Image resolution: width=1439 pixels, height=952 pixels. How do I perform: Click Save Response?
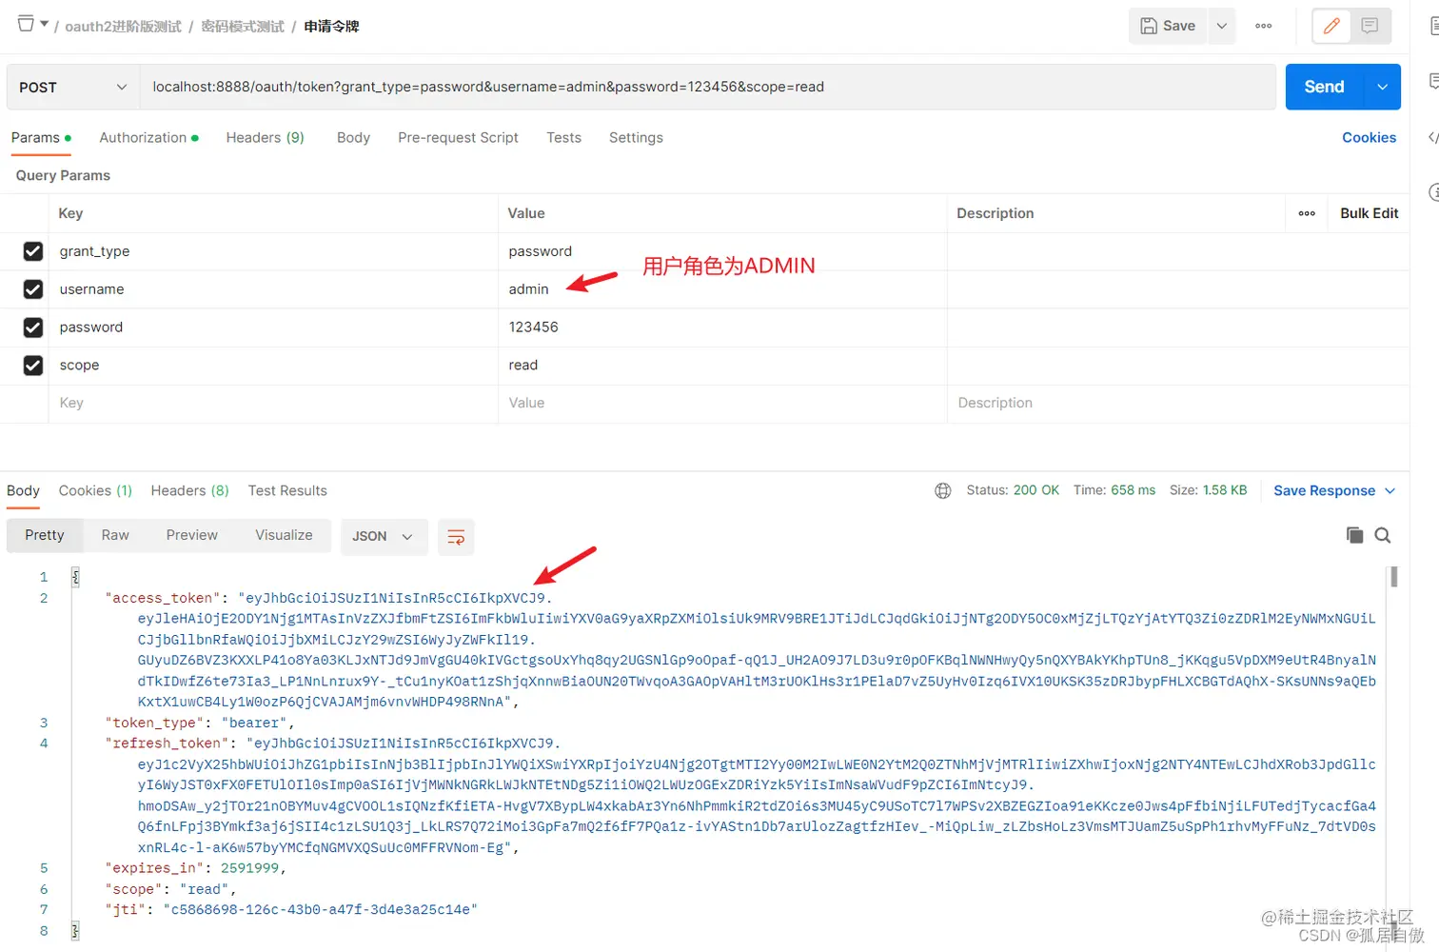pyautogui.click(x=1324, y=491)
